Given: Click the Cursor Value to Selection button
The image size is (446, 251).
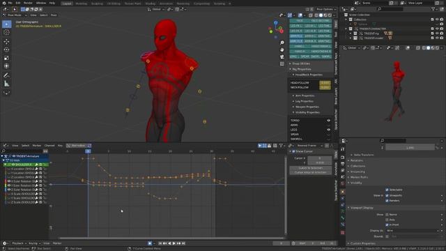Looking at the screenshot, I should click(310, 172).
